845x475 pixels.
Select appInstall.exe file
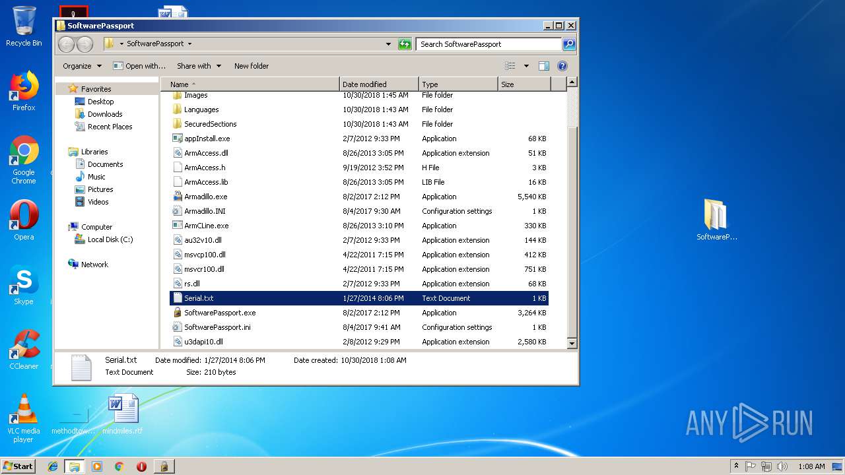[359, 139]
